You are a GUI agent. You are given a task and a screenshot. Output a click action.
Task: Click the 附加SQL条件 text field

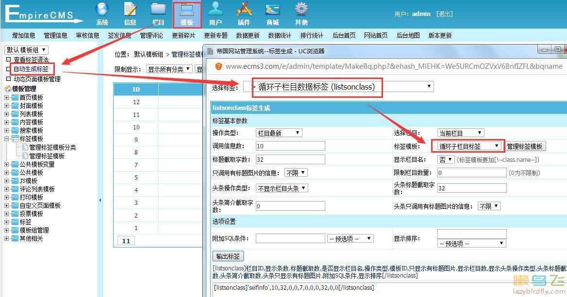point(290,238)
